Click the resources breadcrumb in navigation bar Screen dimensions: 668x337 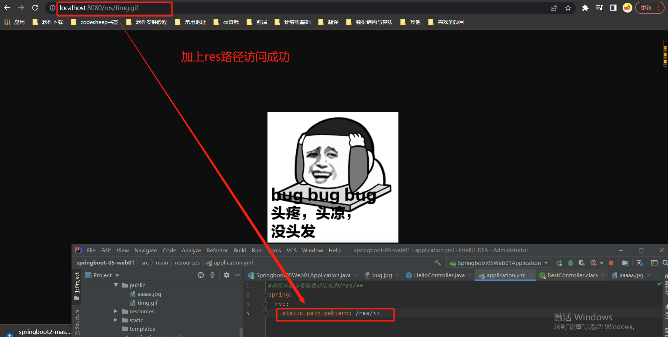point(187,262)
